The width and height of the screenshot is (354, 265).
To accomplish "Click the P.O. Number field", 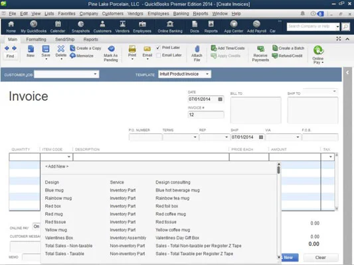I will point(145,137).
